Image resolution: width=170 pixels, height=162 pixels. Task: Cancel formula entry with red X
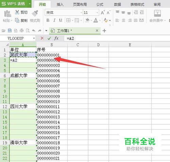point(42,38)
